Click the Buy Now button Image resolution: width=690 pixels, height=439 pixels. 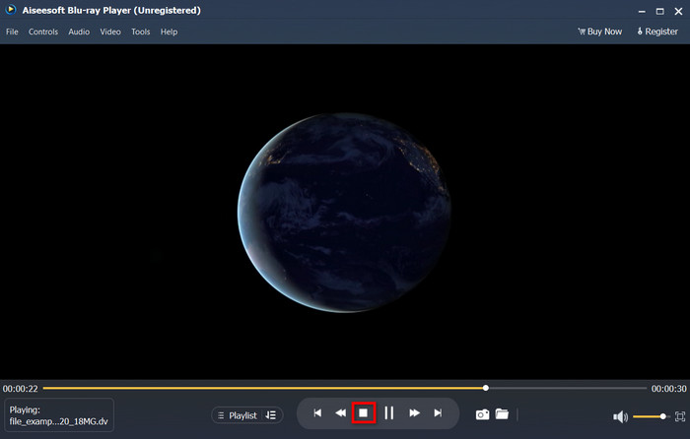click(x=599, y=31)
